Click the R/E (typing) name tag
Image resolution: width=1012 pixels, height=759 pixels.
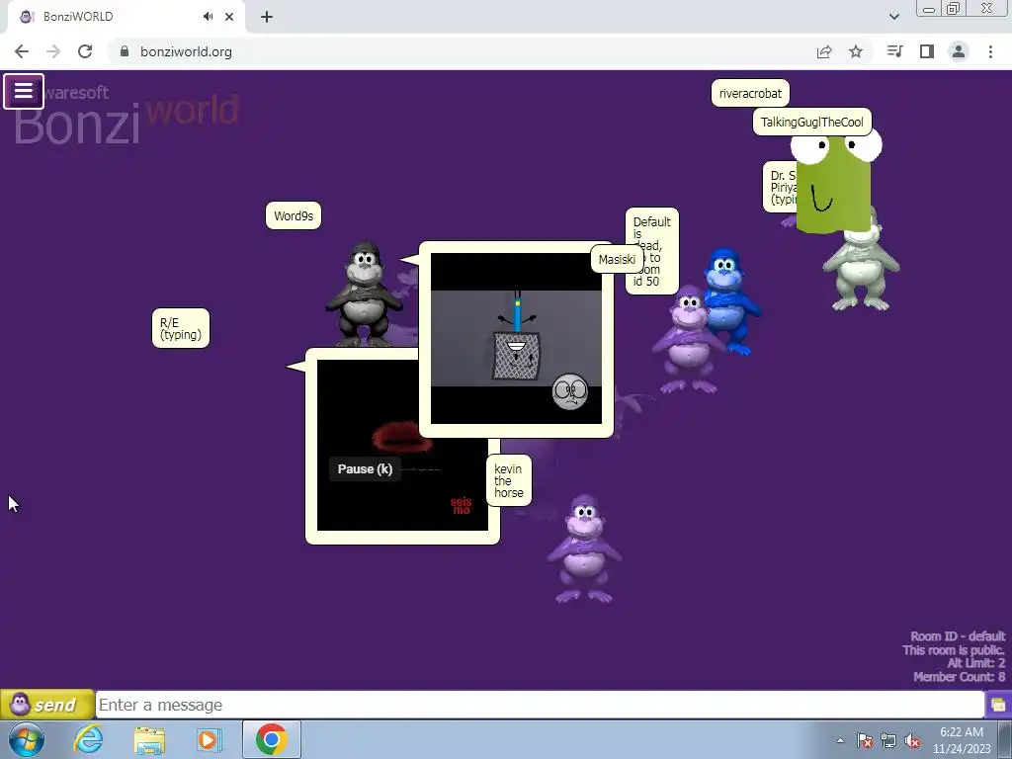click(181, 328)
